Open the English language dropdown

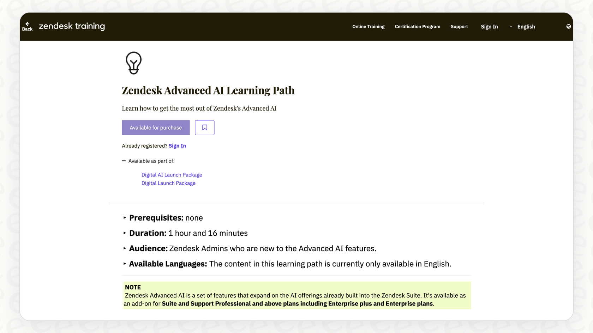pyautogui.click(x=526, y=26)
